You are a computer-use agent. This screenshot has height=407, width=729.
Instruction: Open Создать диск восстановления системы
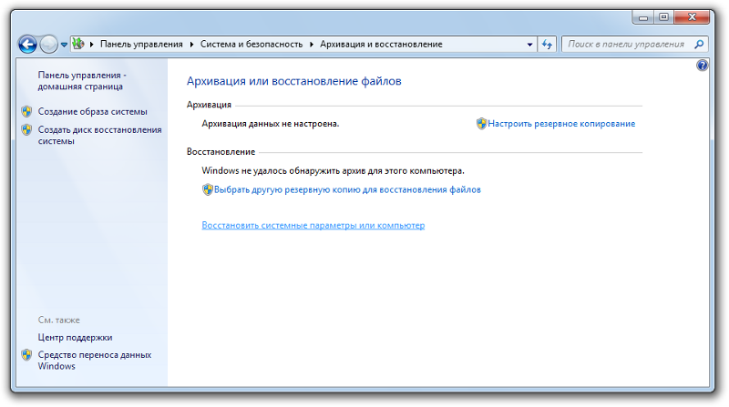click(x=99, y=135)
